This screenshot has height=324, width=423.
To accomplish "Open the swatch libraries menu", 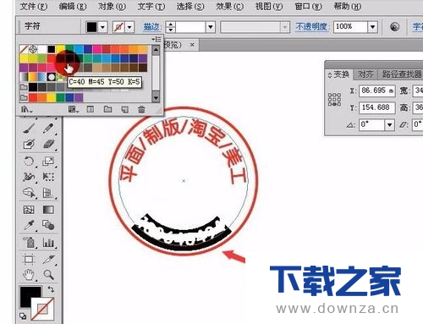I will [x=27, y=109].
